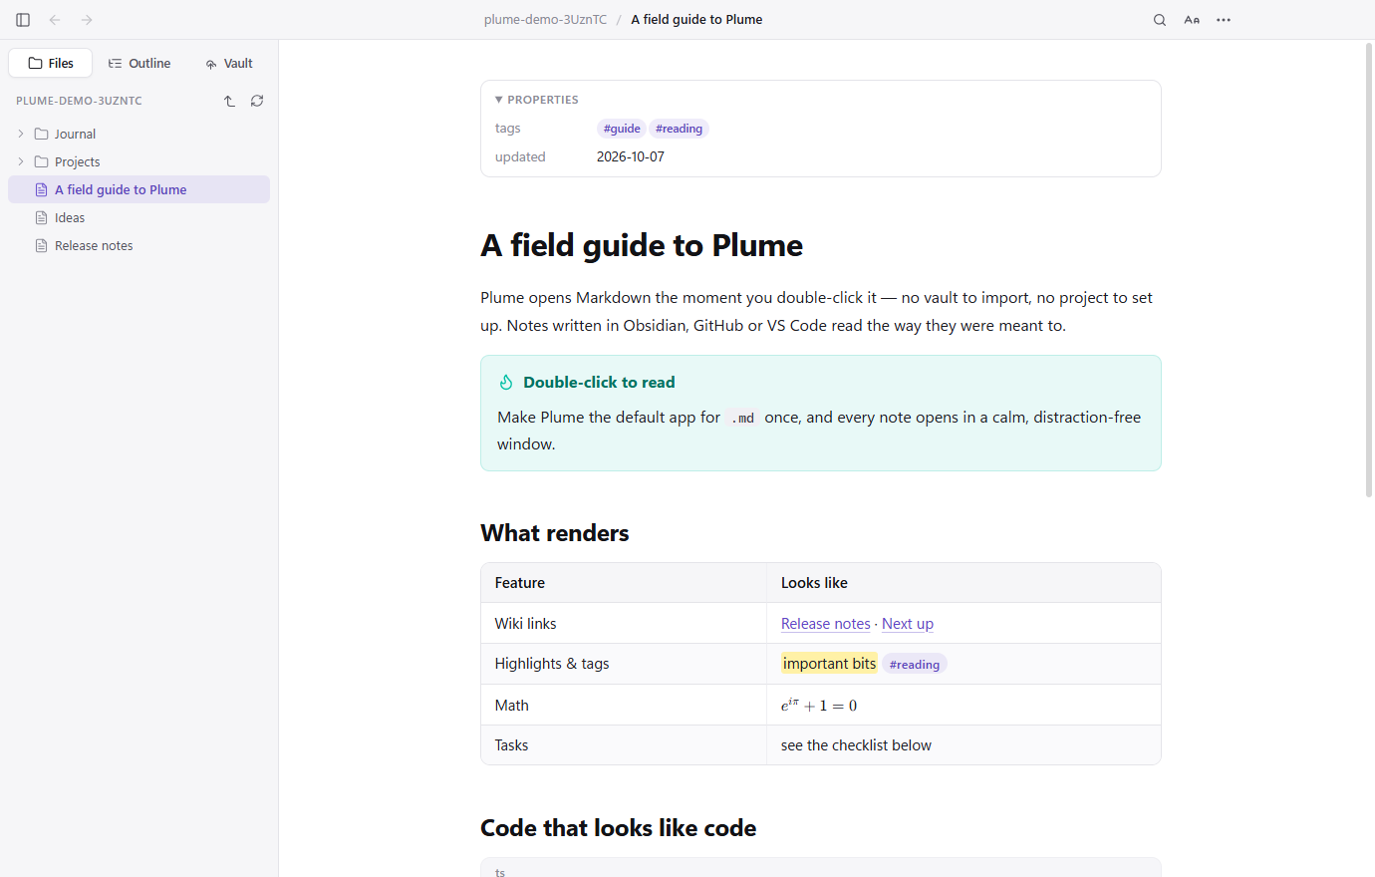This screenshot has width=1375, height=877.
Task: Click the Ideas note file icon
Action: coord(42,217)
